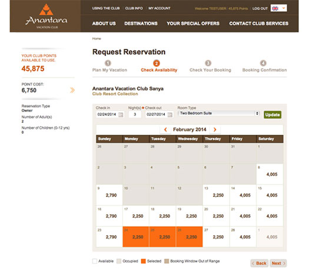Click selected orange cell February 26
This screenshot has height=270, width=312.
coord(190,237)
